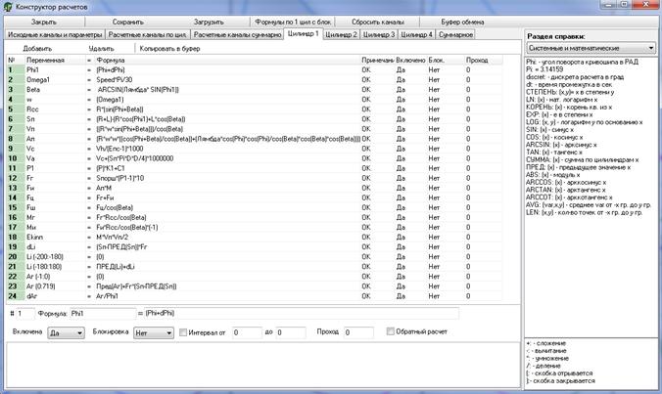The width and height of the screenshot is (662, 394).
Task: Toggle the Интервал от checkbox
Action: 183,332
